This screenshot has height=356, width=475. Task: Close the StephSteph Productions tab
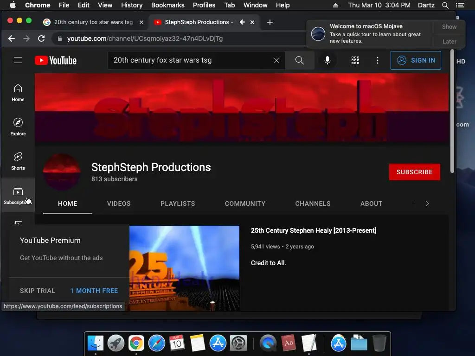252,22
